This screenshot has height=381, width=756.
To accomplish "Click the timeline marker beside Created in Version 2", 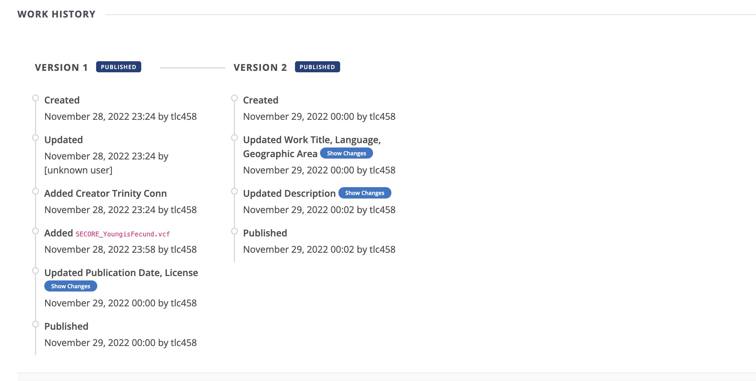I will tap(234, 97).
